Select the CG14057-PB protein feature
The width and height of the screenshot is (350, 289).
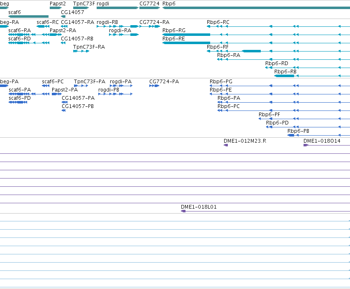[x=64, y=110]
